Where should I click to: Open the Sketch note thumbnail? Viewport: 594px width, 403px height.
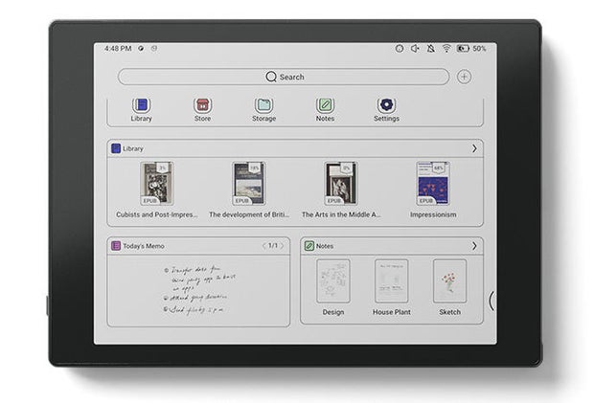pos(449,280)
